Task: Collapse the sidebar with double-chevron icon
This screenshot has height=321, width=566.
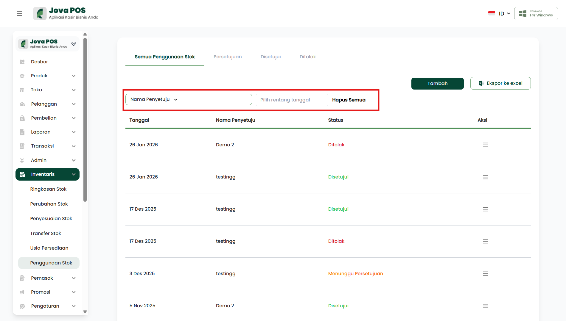Action: point(74,44)
